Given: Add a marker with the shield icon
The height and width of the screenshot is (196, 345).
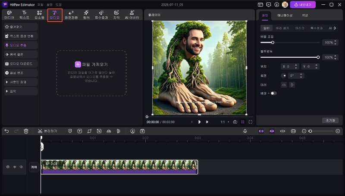Looking at the screenshot, I should (70, 131).
